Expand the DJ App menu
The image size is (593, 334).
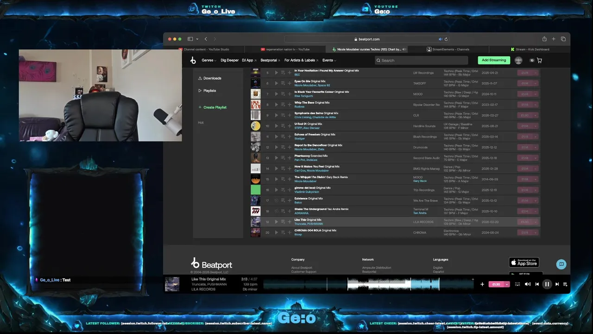click(x=249, y=60)
